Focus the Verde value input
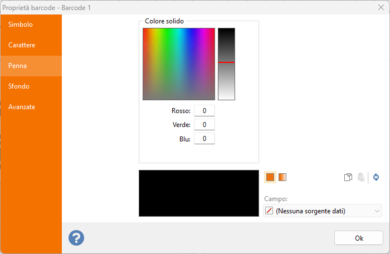390x254 pixels. pyautogui.click(x=204, y=125)
